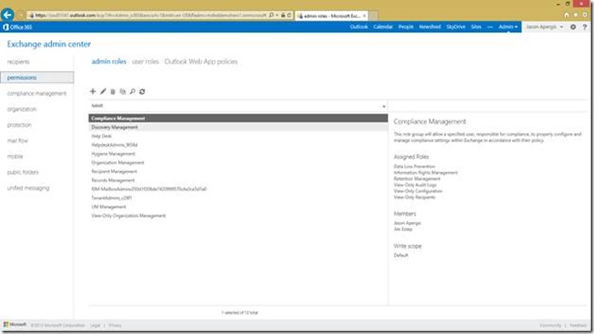Select the Organization Management role group row

(x=238, y=162)
